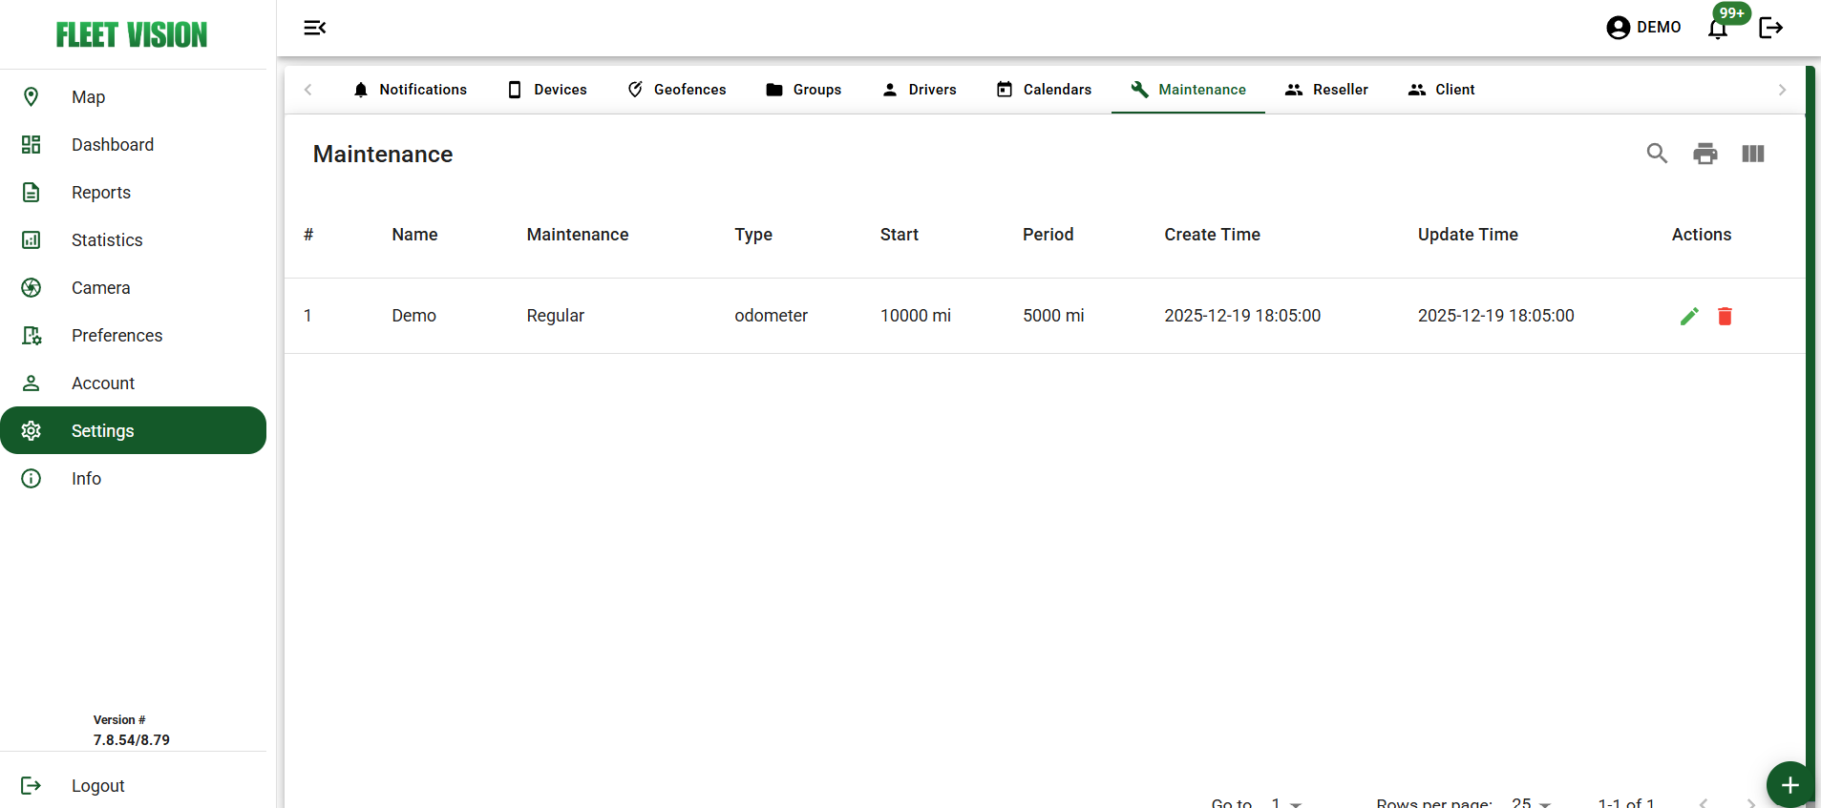
Task: Open Info in the sidebar
Action: (133, 478)
